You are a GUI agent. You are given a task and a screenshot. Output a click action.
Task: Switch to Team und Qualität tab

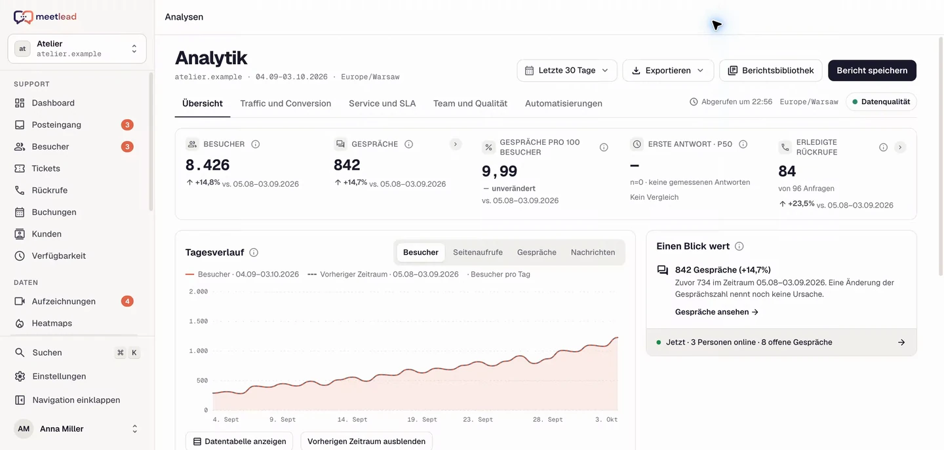click(471, 103)
